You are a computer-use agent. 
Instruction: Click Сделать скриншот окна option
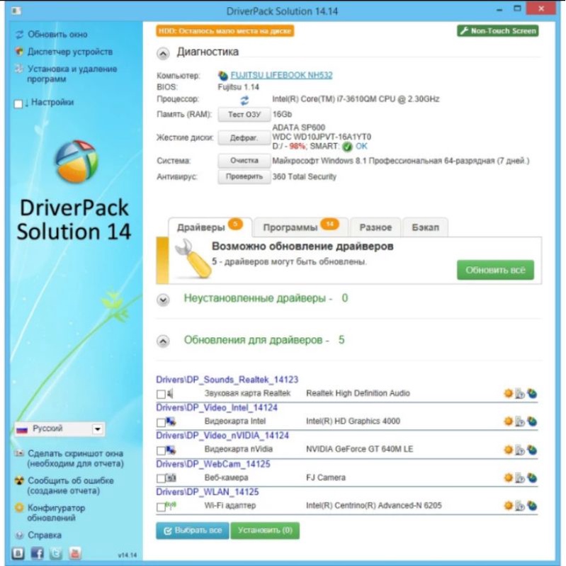[75, 458]
